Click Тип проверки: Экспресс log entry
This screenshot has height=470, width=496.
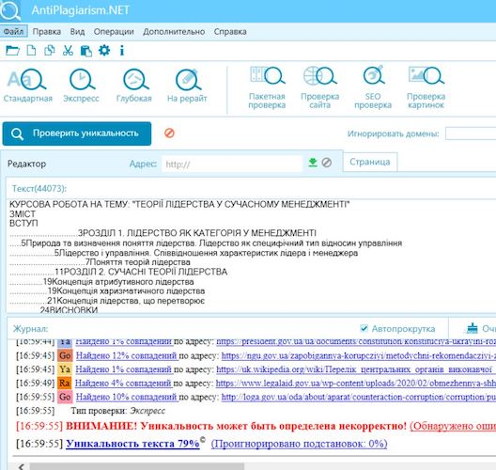point(118,411)
